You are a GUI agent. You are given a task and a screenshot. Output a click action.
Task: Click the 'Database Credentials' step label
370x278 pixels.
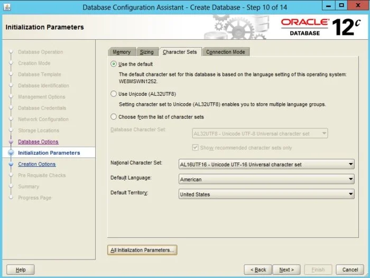[42, 108]
